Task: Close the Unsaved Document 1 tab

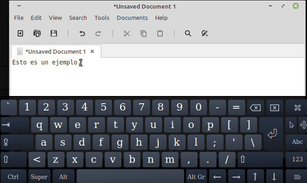Action: pyautogui.click(x=92, y=51)
